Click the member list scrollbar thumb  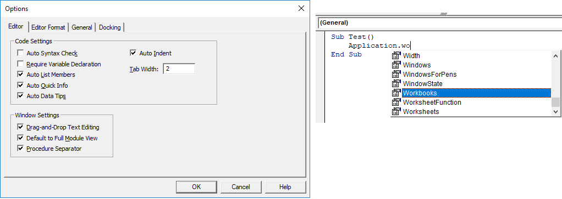click(x=555, y=102)
